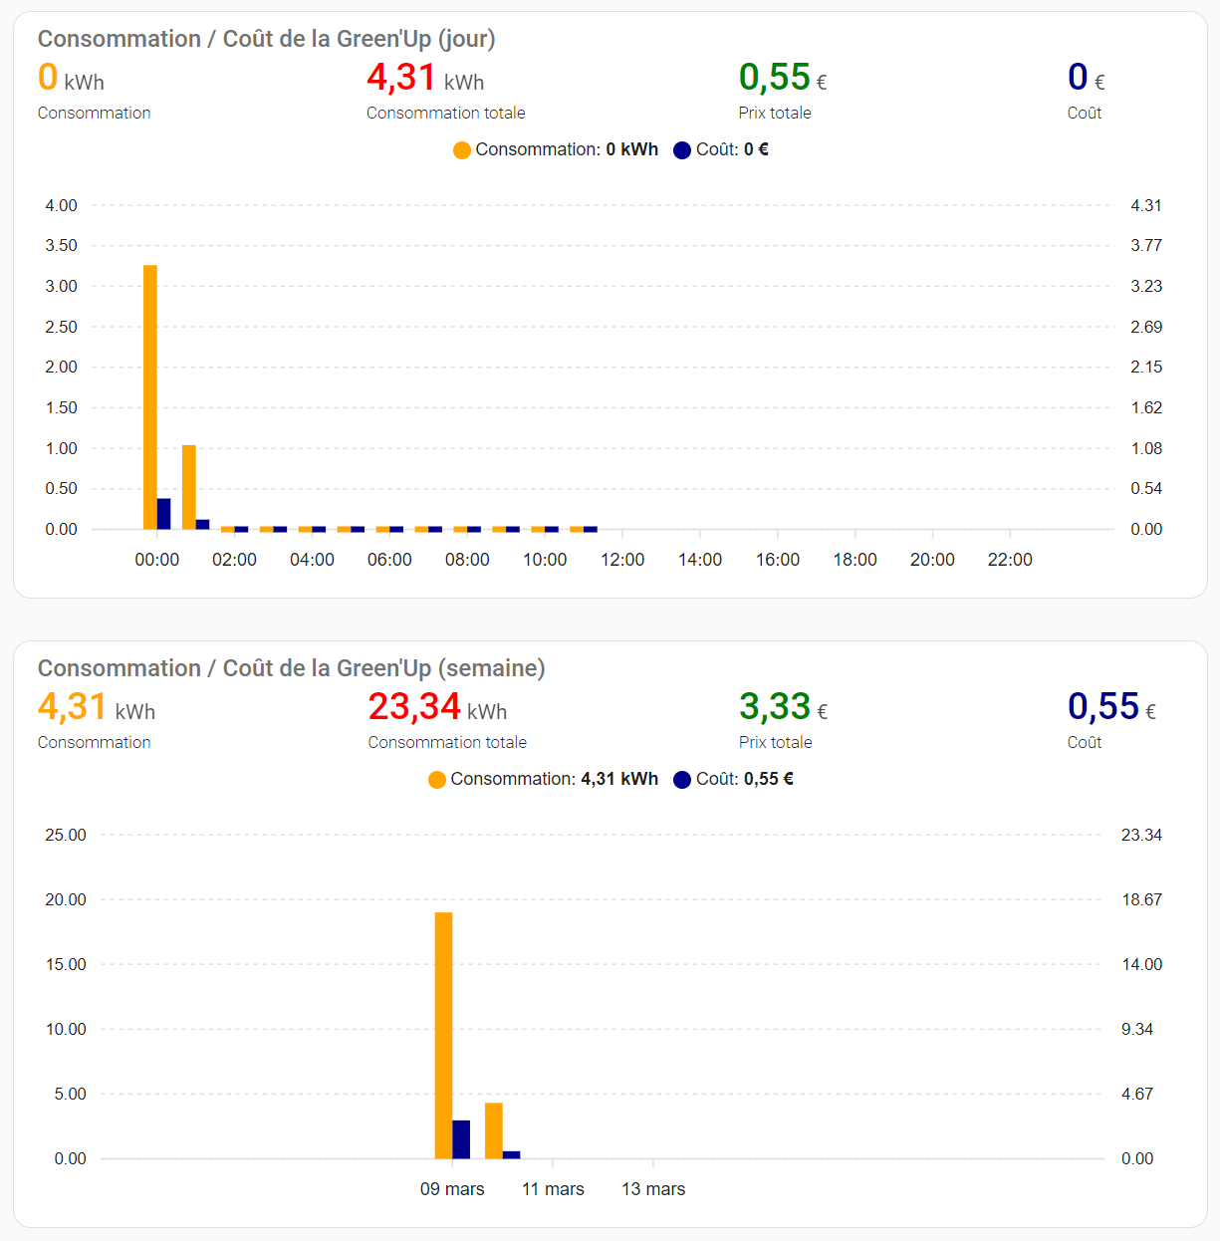Click the orange consumption bar at 01:00
This screenshot has height=1241, width=1220.
pos(189,487)
